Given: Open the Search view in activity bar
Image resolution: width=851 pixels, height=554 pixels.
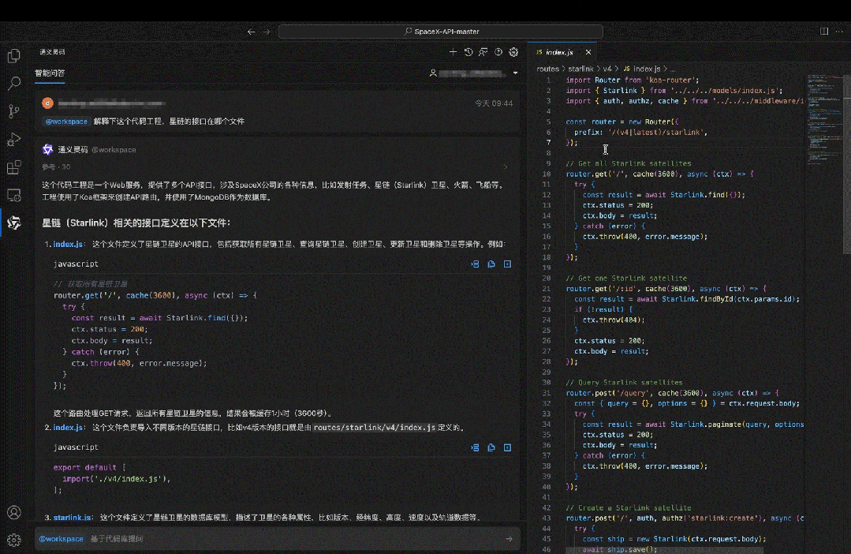Looking at the screenshot, I should pyautogui.click(x=14, y=84).
